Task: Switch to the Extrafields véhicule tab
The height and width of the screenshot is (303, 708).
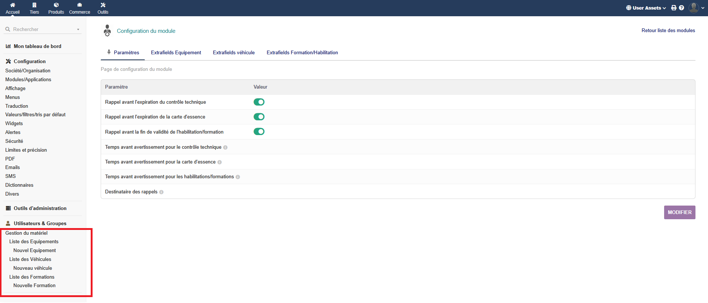Action: coord(234,53)
